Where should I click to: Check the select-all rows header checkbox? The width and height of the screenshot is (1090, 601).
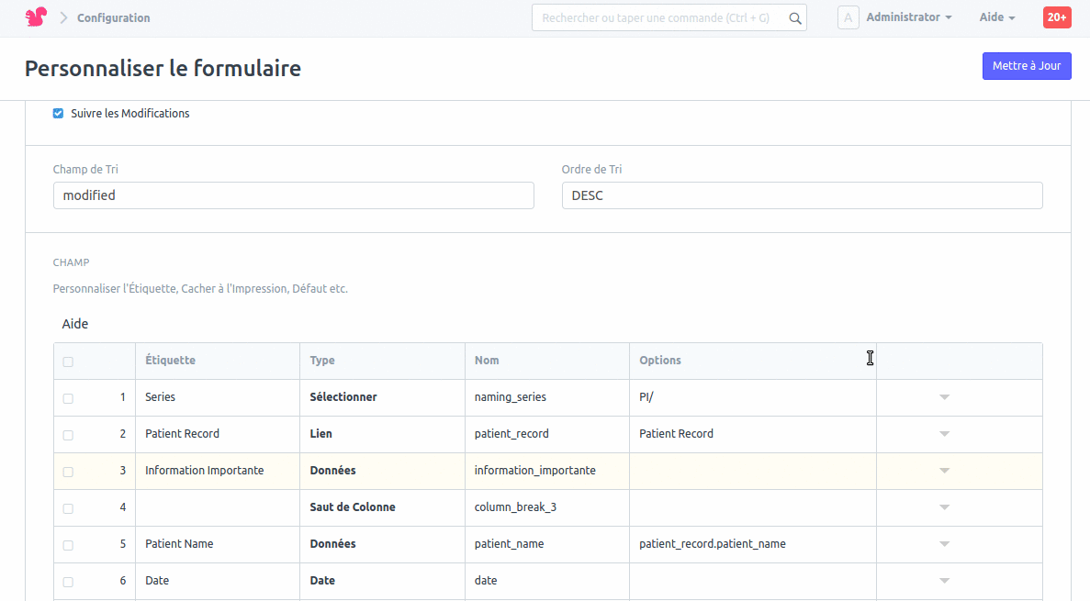click(x=68, y=362)
